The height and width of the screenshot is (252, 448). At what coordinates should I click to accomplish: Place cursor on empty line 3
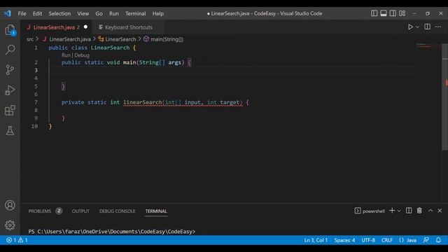point(232,70)
